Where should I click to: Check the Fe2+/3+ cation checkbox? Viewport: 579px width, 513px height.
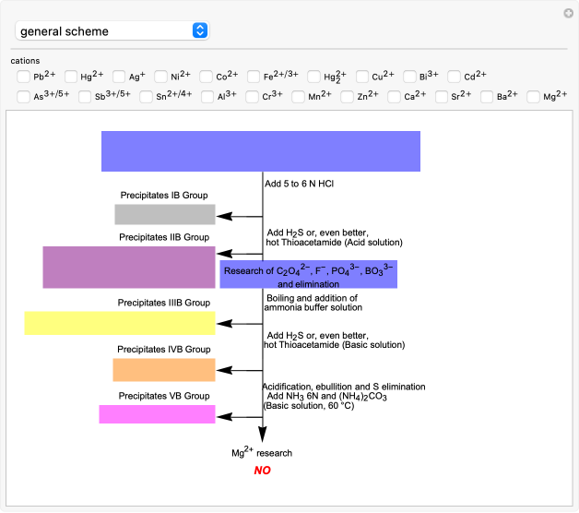click(x=254, y=77)
